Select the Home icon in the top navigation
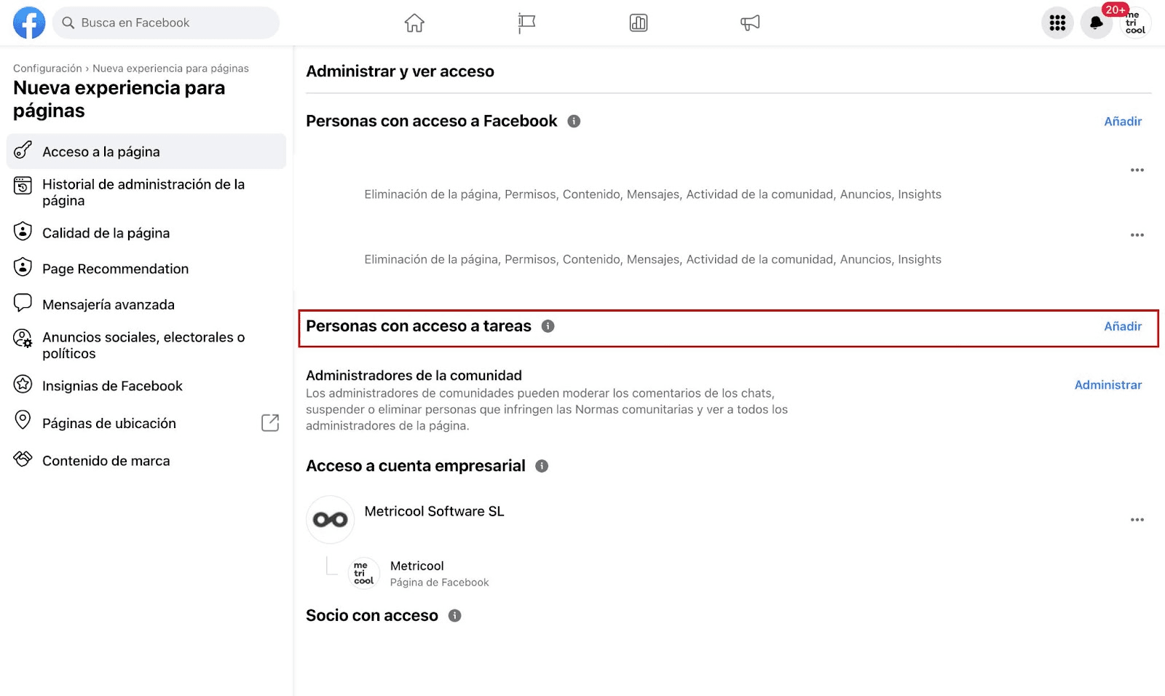Image resolution: width=1165 pixels, height=696 pixels. pyautogui.click(x=414, y=23)
